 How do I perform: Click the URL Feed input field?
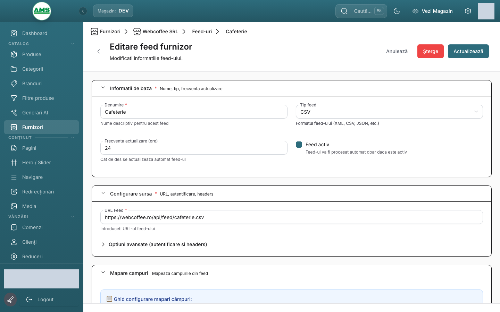click(x=292, y=217)
